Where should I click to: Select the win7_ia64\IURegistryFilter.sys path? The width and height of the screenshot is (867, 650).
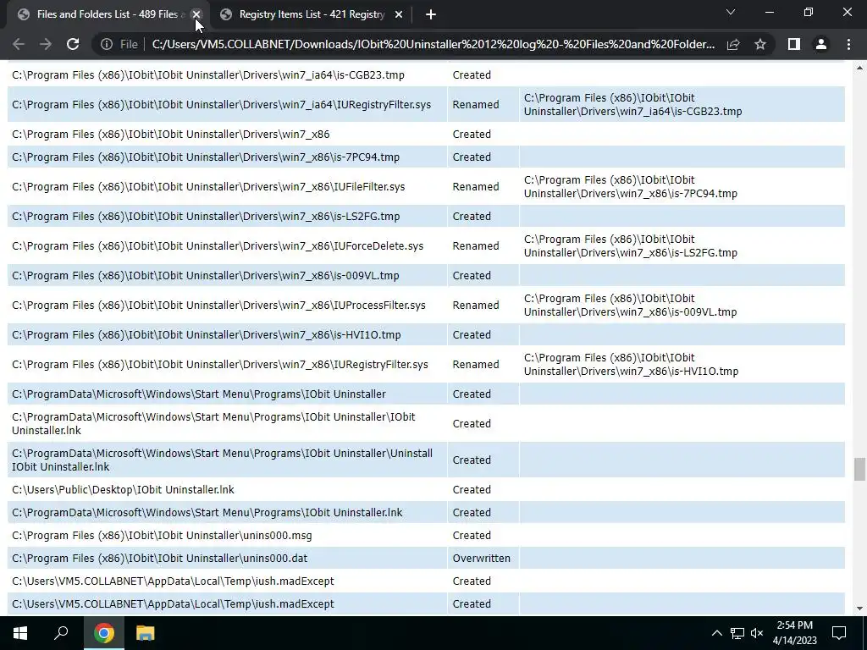click(221, 104)
